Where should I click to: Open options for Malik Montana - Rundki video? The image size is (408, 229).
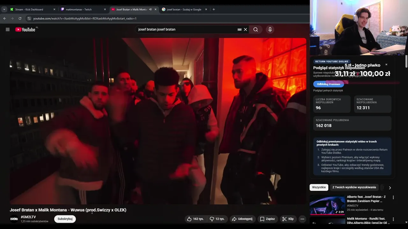click(x=393, y=219)
